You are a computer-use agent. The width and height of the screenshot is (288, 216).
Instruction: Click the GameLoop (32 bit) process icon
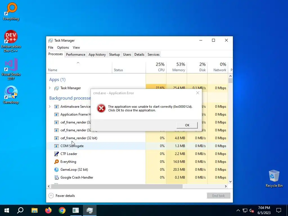point(56,170)
